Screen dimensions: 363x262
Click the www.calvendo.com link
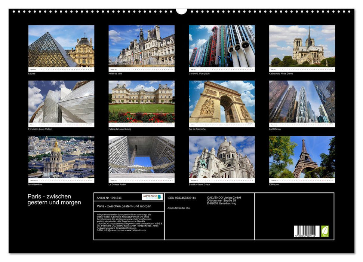(x=136, y=231)
